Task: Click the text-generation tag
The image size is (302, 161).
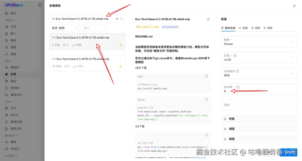Action: [x=170, y=27]
